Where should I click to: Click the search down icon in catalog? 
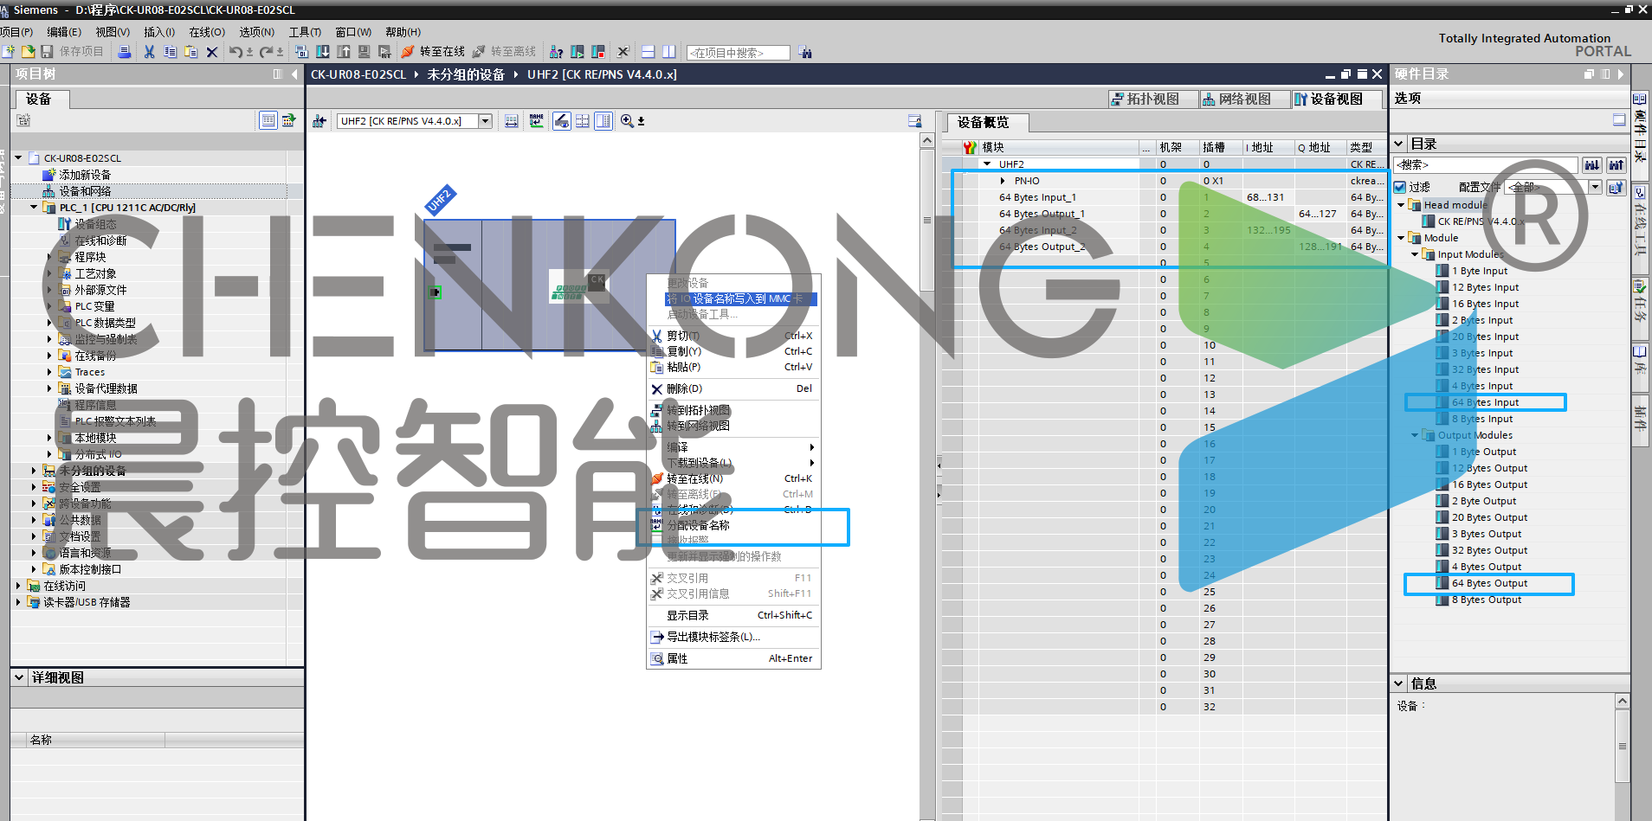point(1591,164)
